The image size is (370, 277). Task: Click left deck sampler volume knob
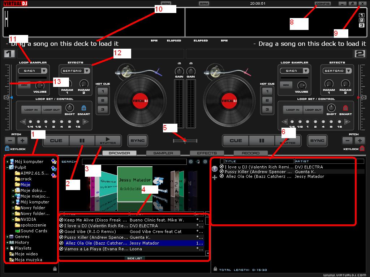click(40, 85)
